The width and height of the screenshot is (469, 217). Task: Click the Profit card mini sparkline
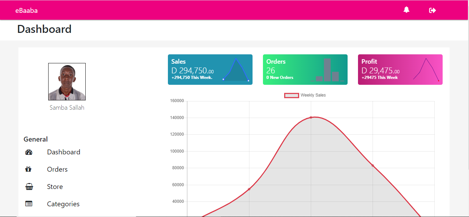tap(426, 70)
